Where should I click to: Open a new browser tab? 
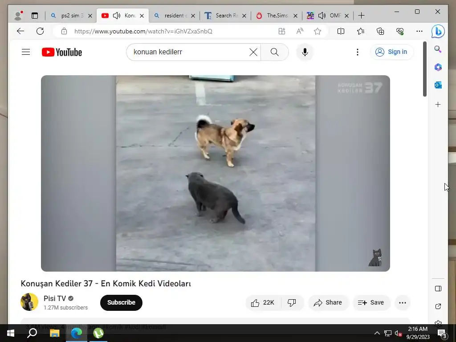(361, 16)
